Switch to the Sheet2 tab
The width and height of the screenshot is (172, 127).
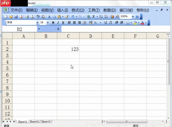(x=34, y=121)
